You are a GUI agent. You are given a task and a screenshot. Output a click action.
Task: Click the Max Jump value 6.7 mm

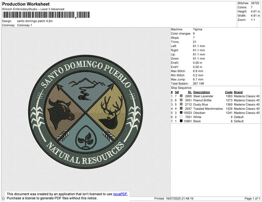pos(198,79)
